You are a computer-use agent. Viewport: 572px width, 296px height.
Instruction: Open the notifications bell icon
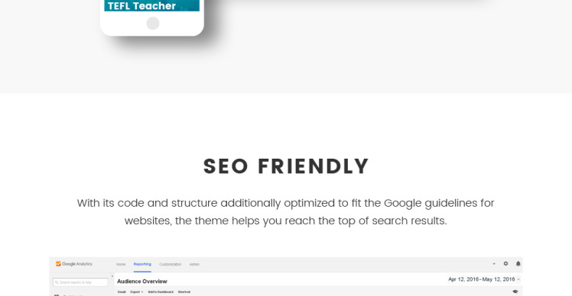(x=518, y=264)
